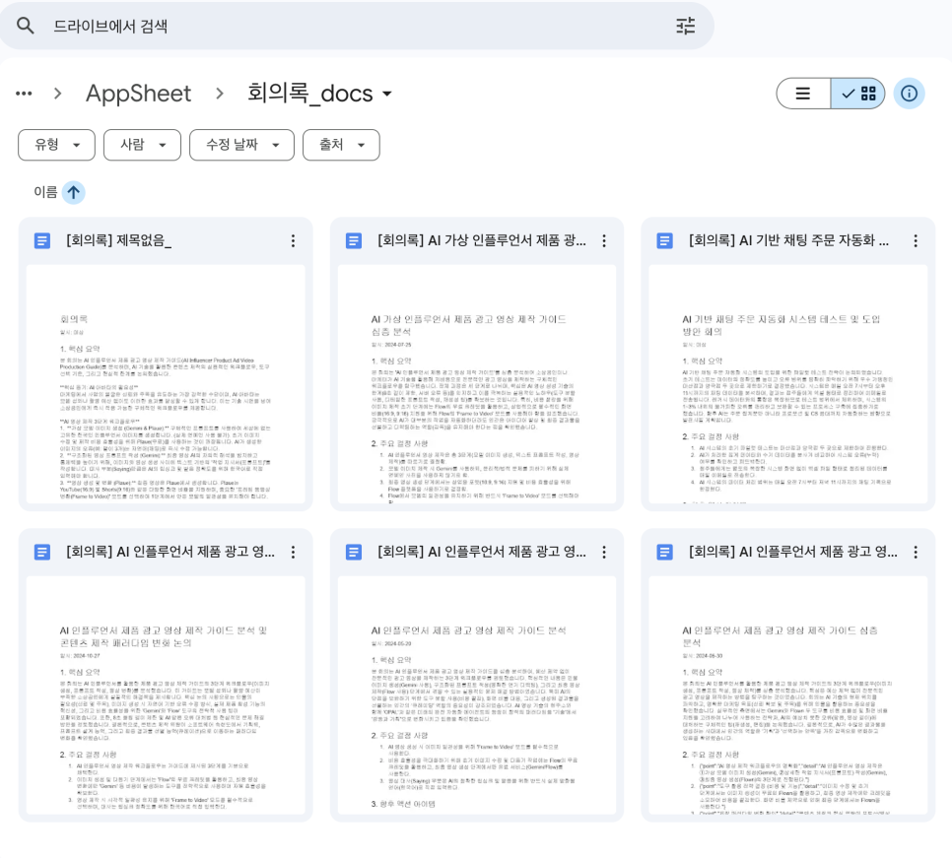The width and height of the screenshot is (952, 858).
Task: Open thumbnail of document dated 2024-06-30
Action: pos(788,695)
